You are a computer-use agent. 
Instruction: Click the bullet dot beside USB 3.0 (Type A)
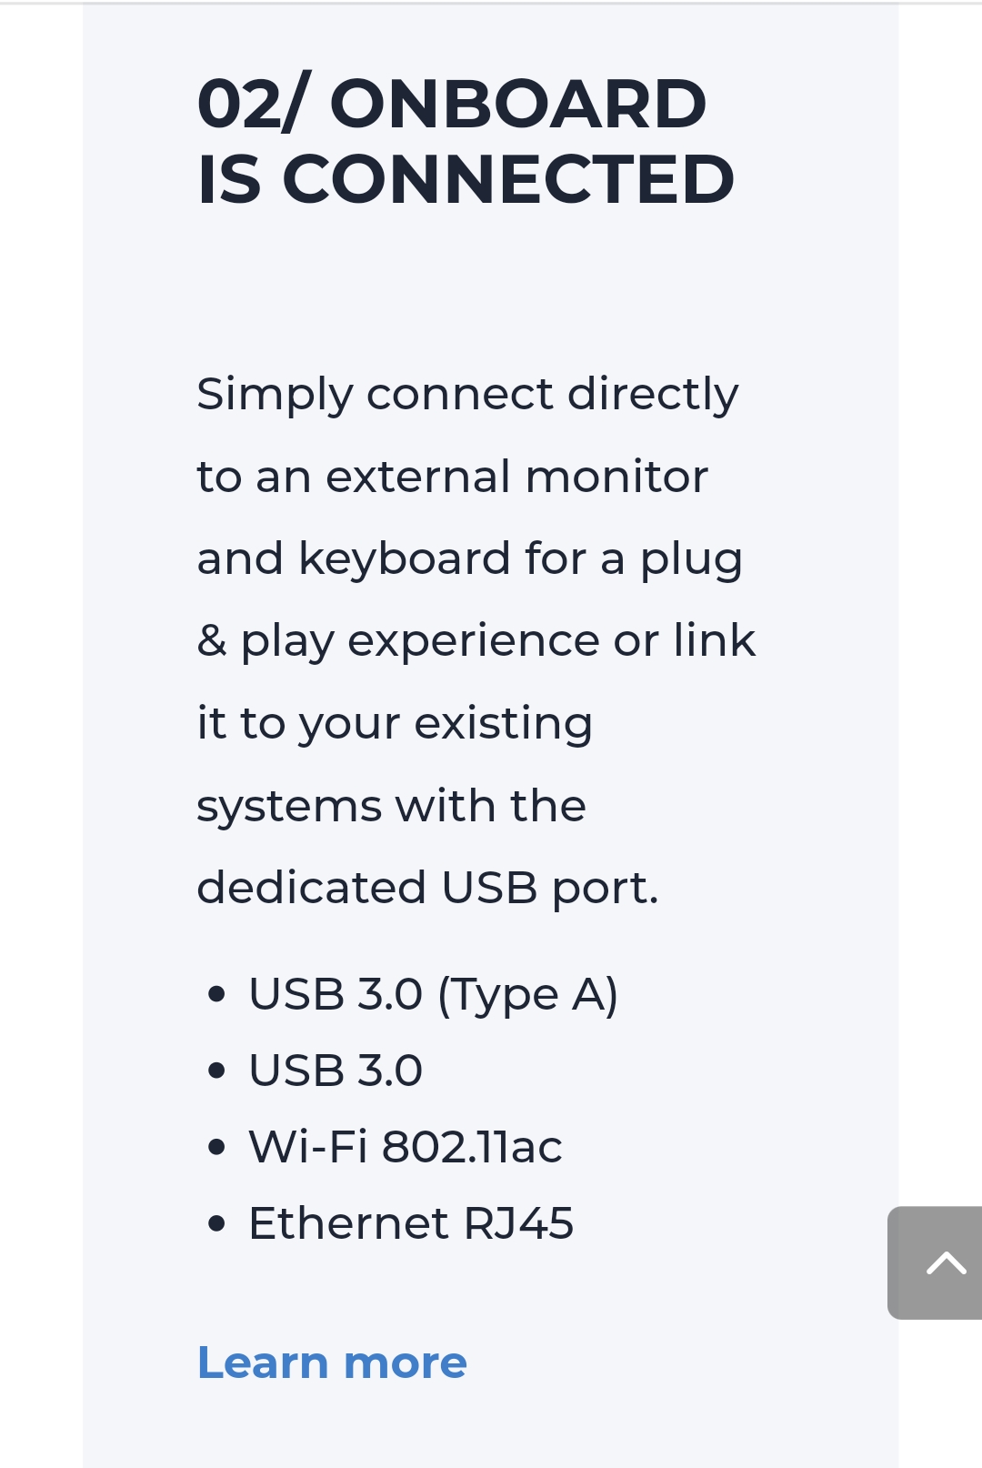pyautogui.click(x=216, y=995)
